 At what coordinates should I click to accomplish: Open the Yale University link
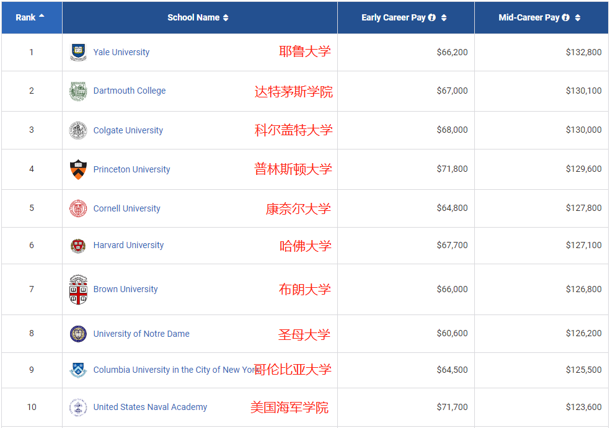(122, 52)
